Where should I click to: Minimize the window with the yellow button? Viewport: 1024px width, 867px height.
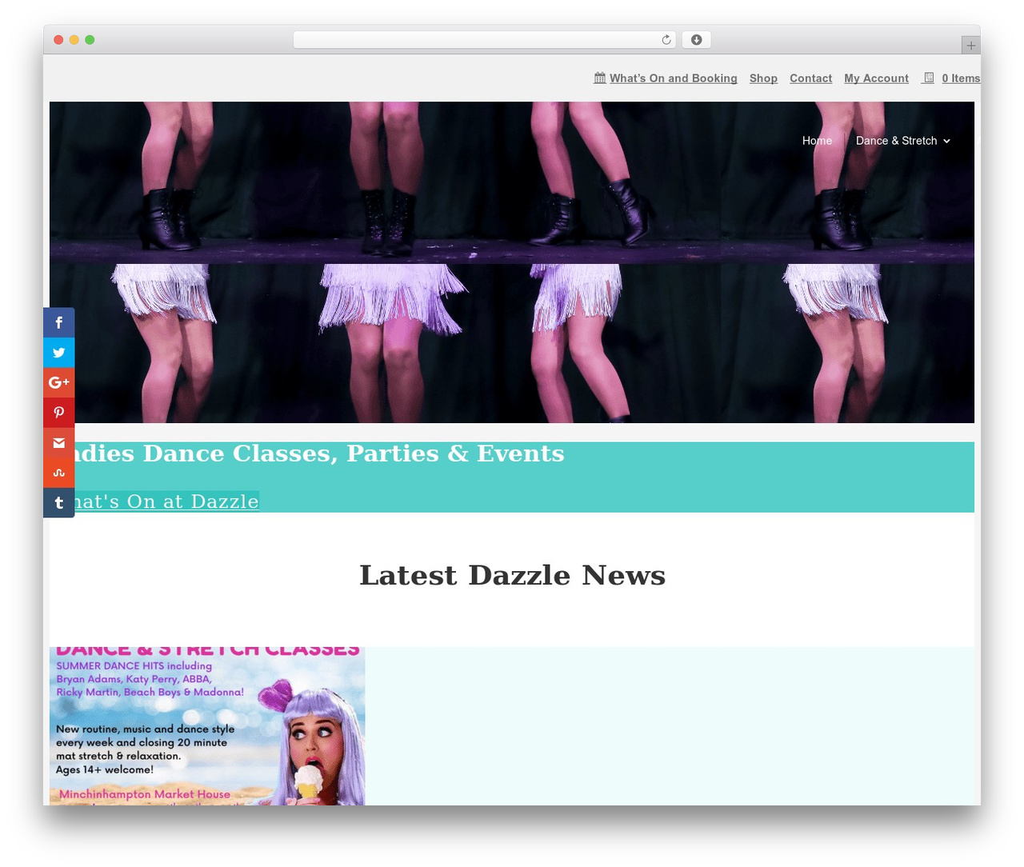click(74, 40)
